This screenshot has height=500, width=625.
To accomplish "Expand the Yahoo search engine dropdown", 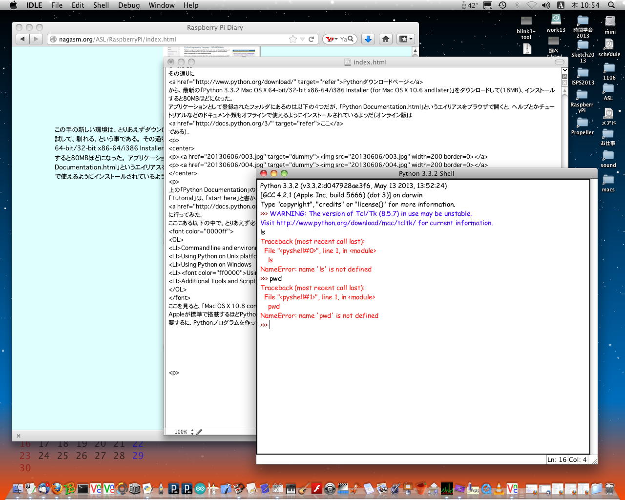I will (x=332, y=39).
